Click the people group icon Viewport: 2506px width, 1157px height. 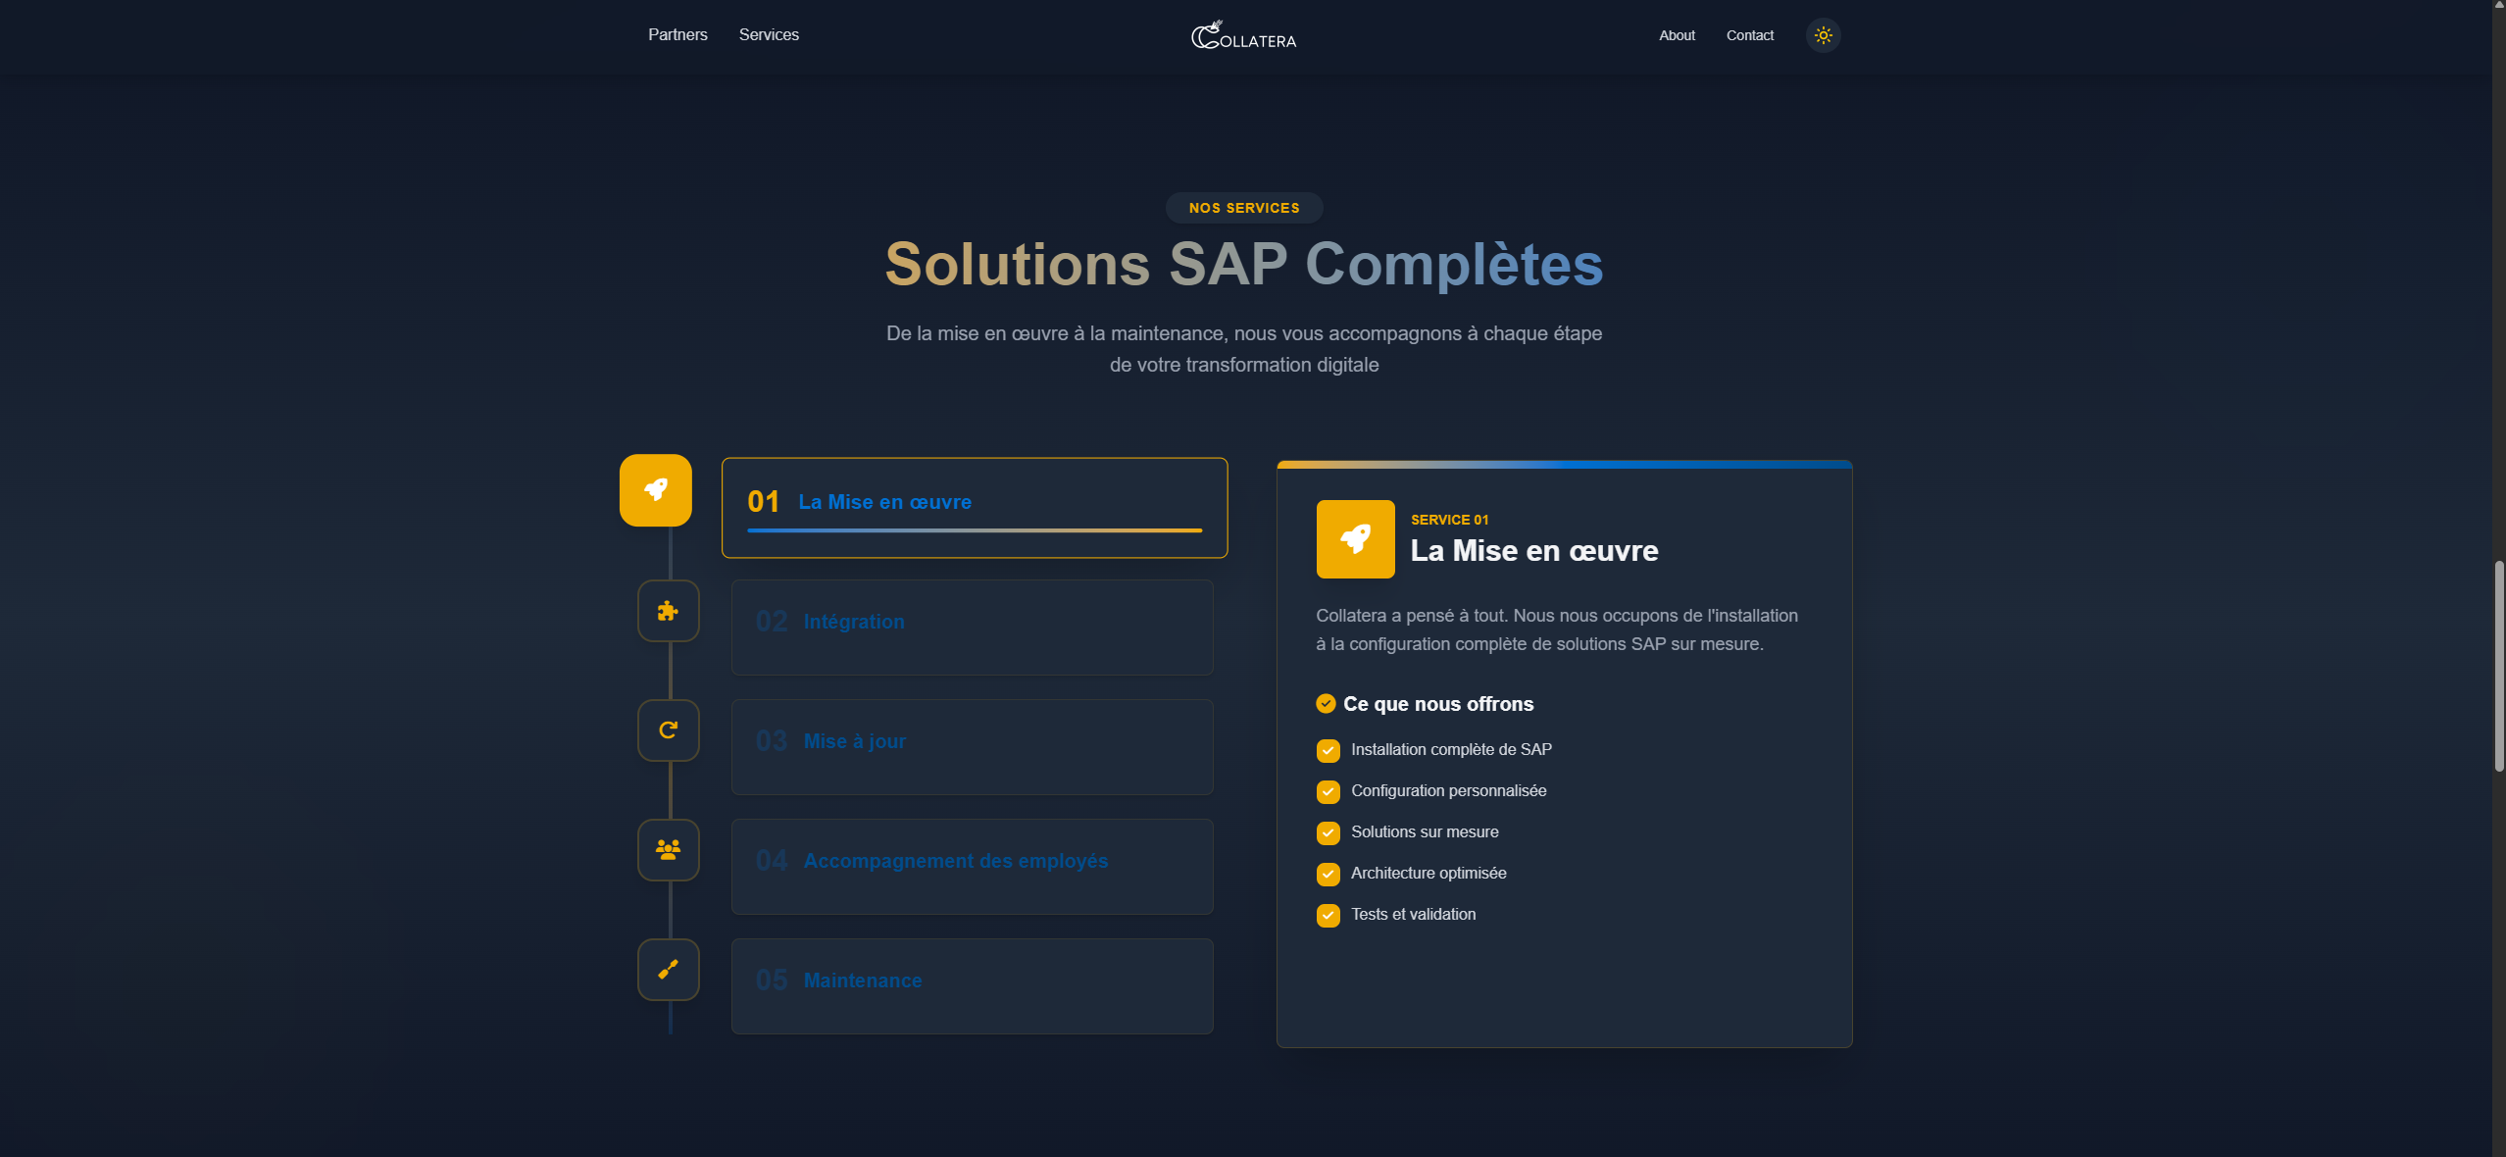[668, 850]
